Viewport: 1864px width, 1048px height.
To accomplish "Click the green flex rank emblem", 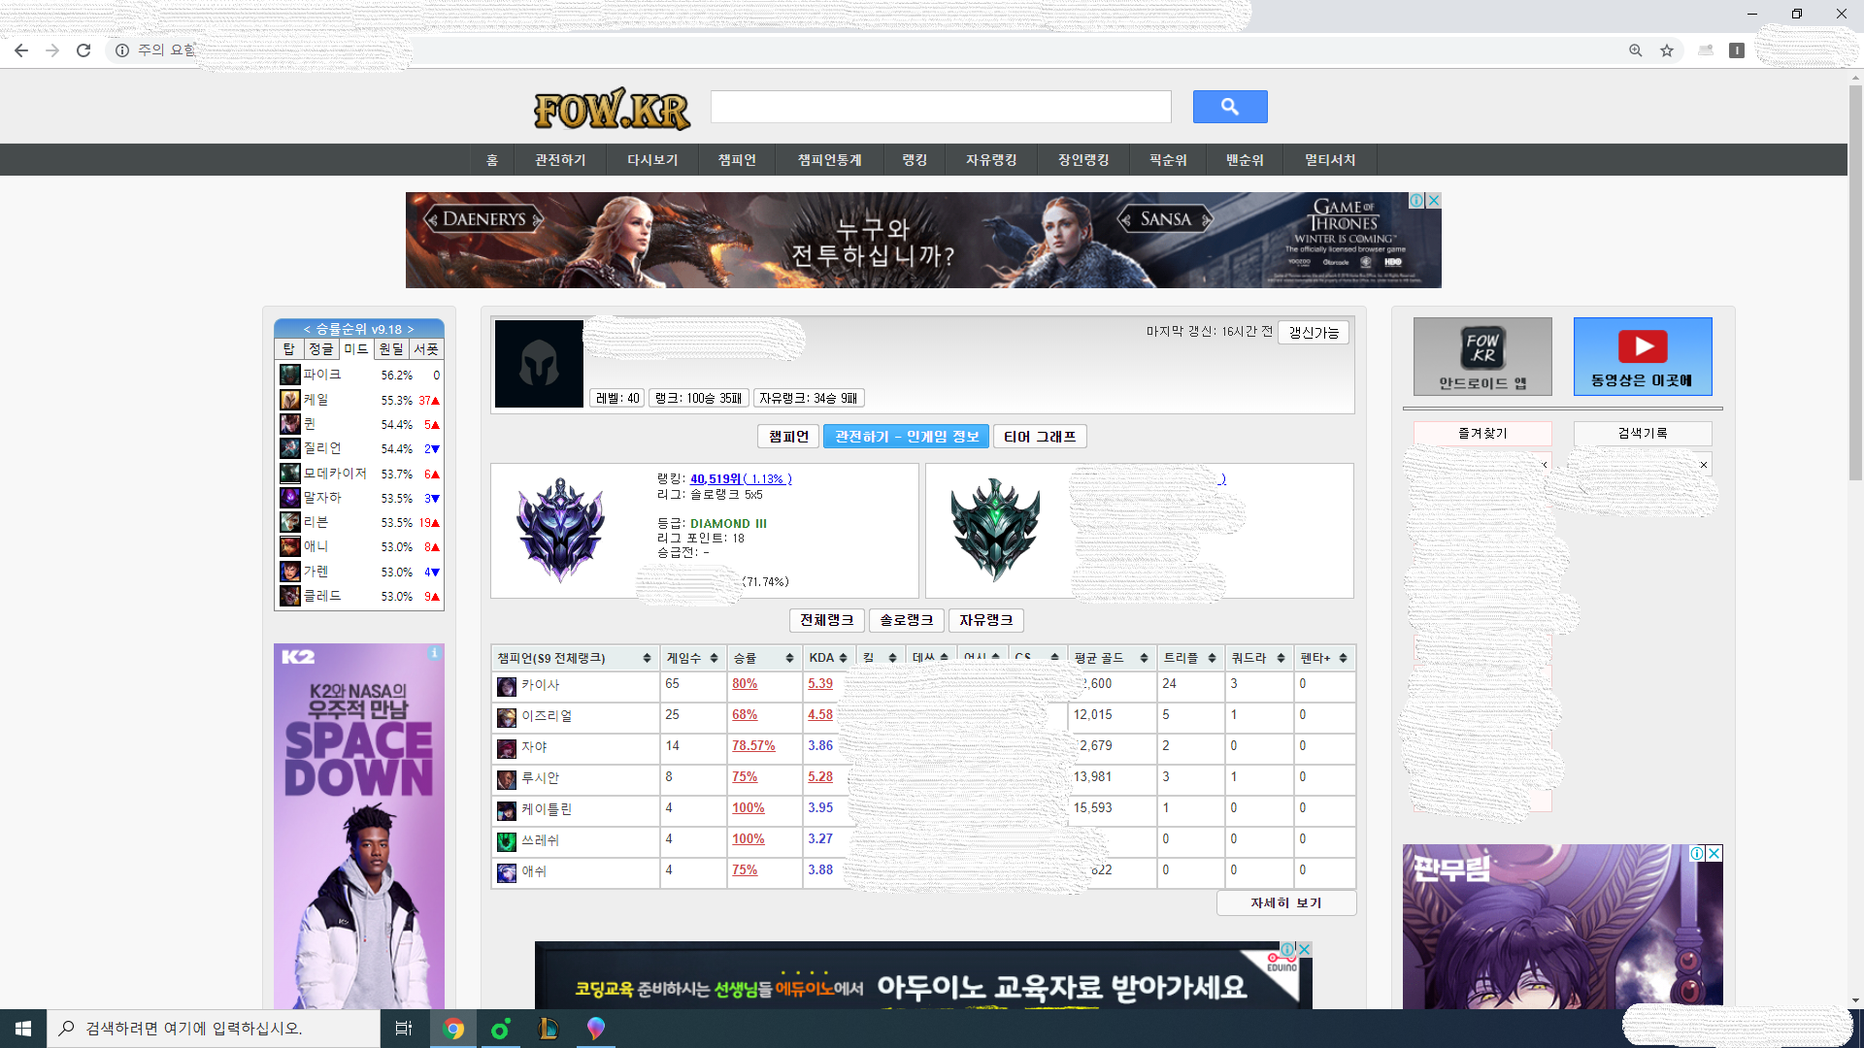I will pyautogui.click(x=995, y=530).
